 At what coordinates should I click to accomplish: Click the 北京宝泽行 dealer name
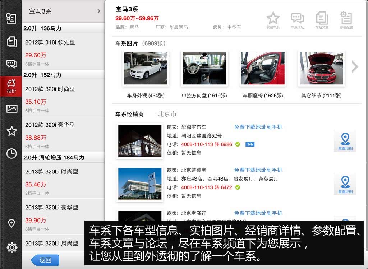tap(194, 213)
